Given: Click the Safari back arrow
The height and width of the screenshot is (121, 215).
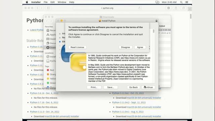Looking at the screenshot, I should click(37, 8).
